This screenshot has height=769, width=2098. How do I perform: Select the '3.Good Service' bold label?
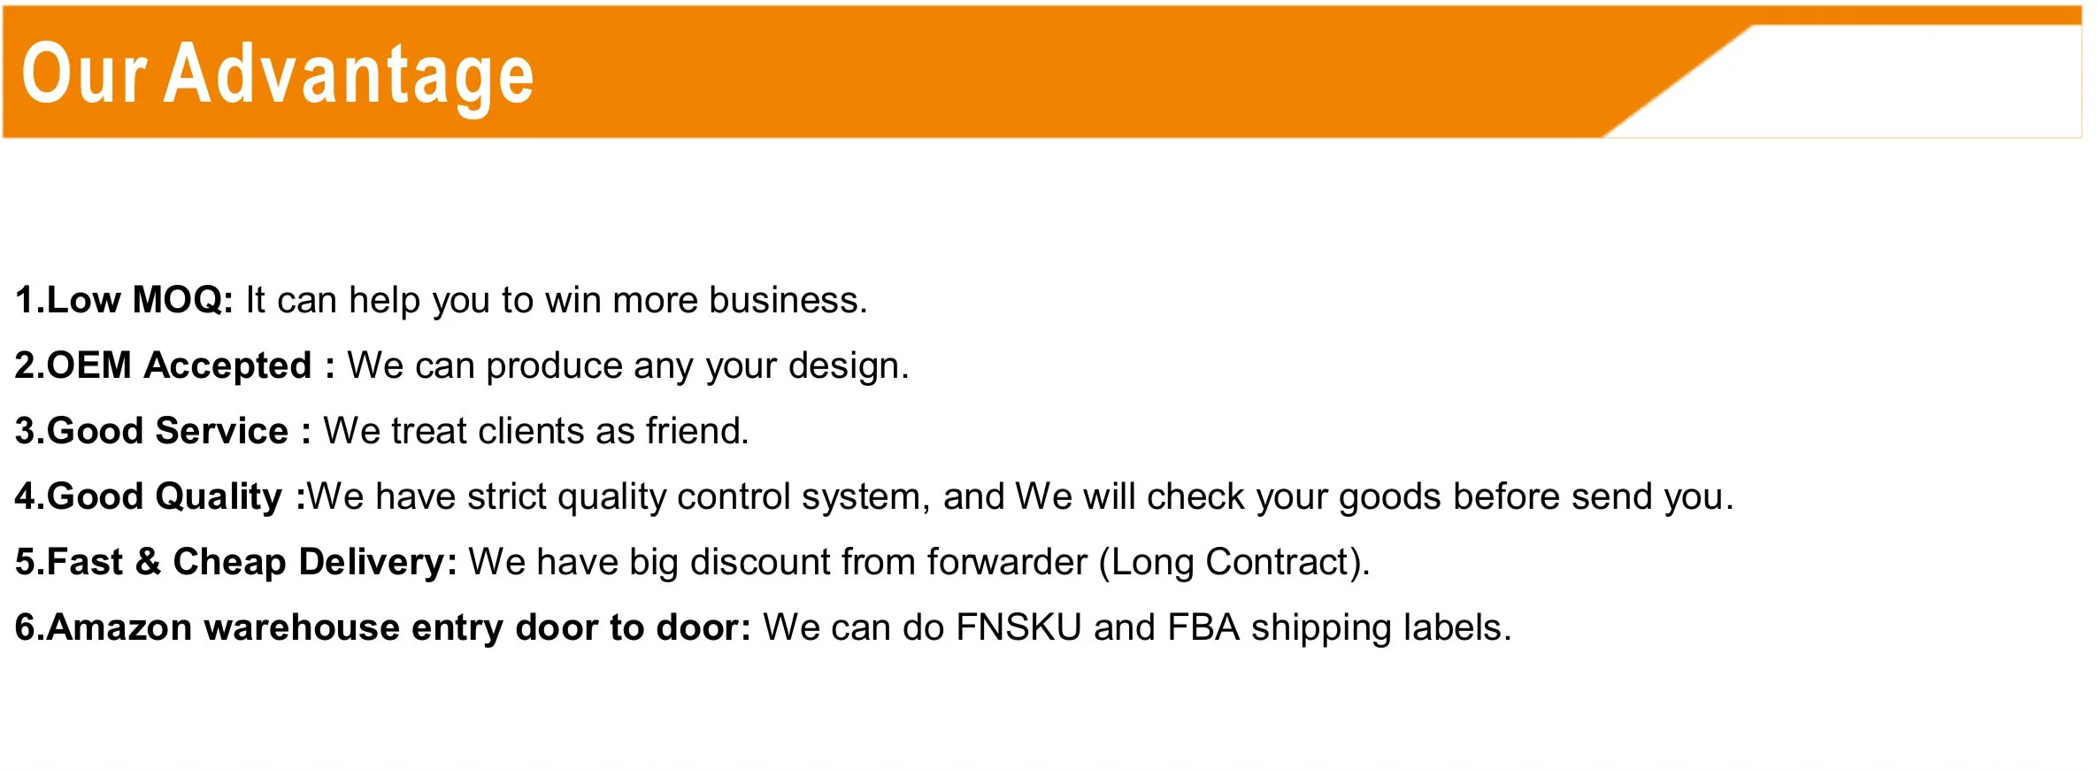(x=152, y=431)
